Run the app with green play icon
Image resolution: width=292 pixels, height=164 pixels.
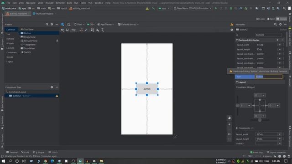tap(216, 8)
